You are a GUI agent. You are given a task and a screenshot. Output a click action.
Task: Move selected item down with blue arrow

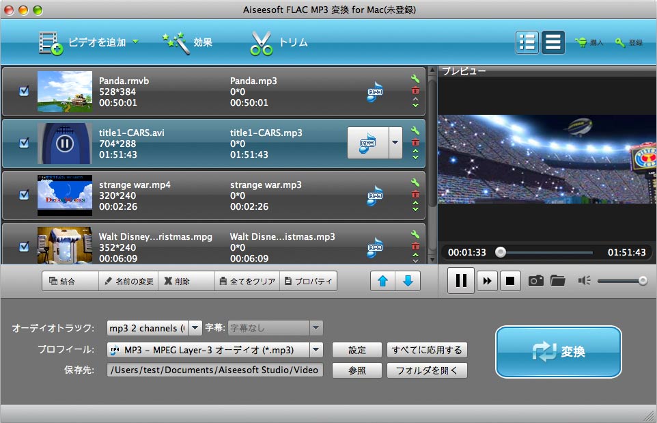coord(408,281)
